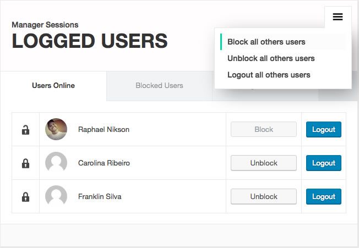Click the name Raphael Nikson
This screenshot has width=359, height=248.
point(104,130)
